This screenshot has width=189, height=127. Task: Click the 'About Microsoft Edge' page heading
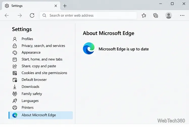coord(108,33)
